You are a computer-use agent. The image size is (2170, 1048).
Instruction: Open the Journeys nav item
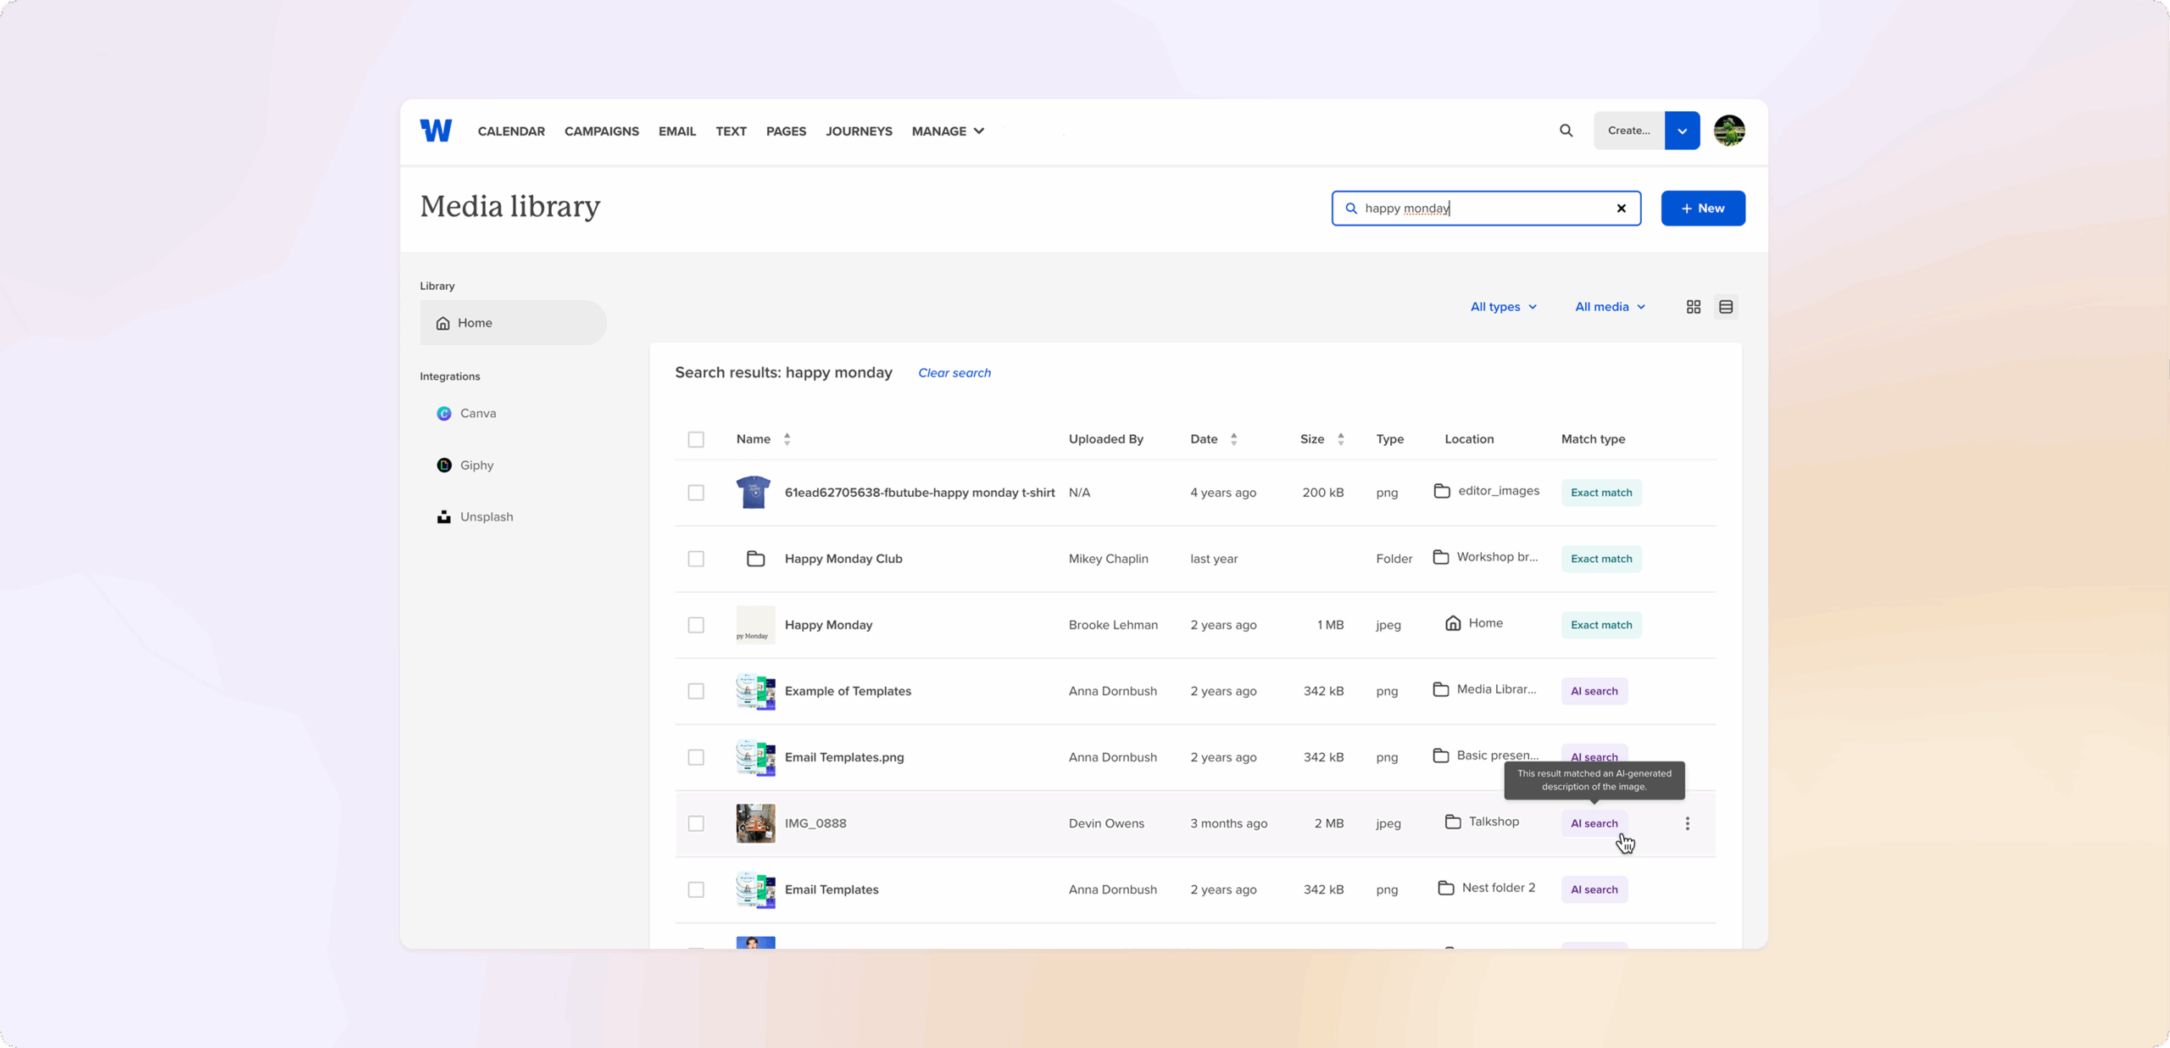(859, 131)
